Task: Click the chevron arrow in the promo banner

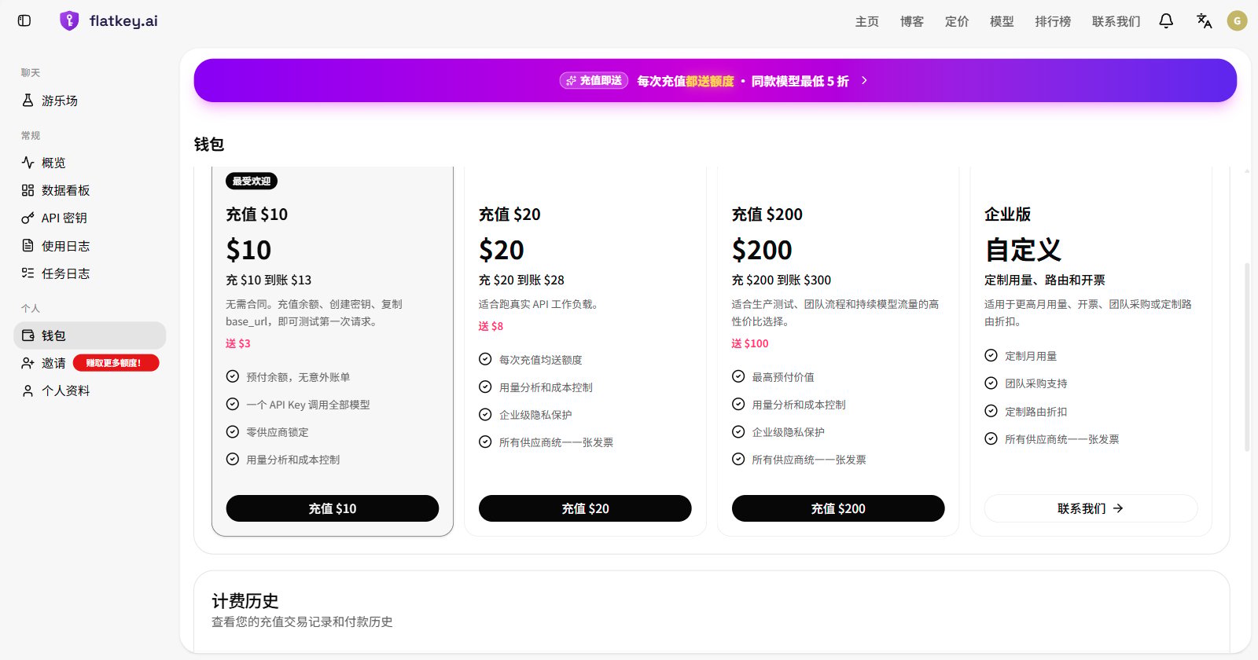Action: coord(864,80)
